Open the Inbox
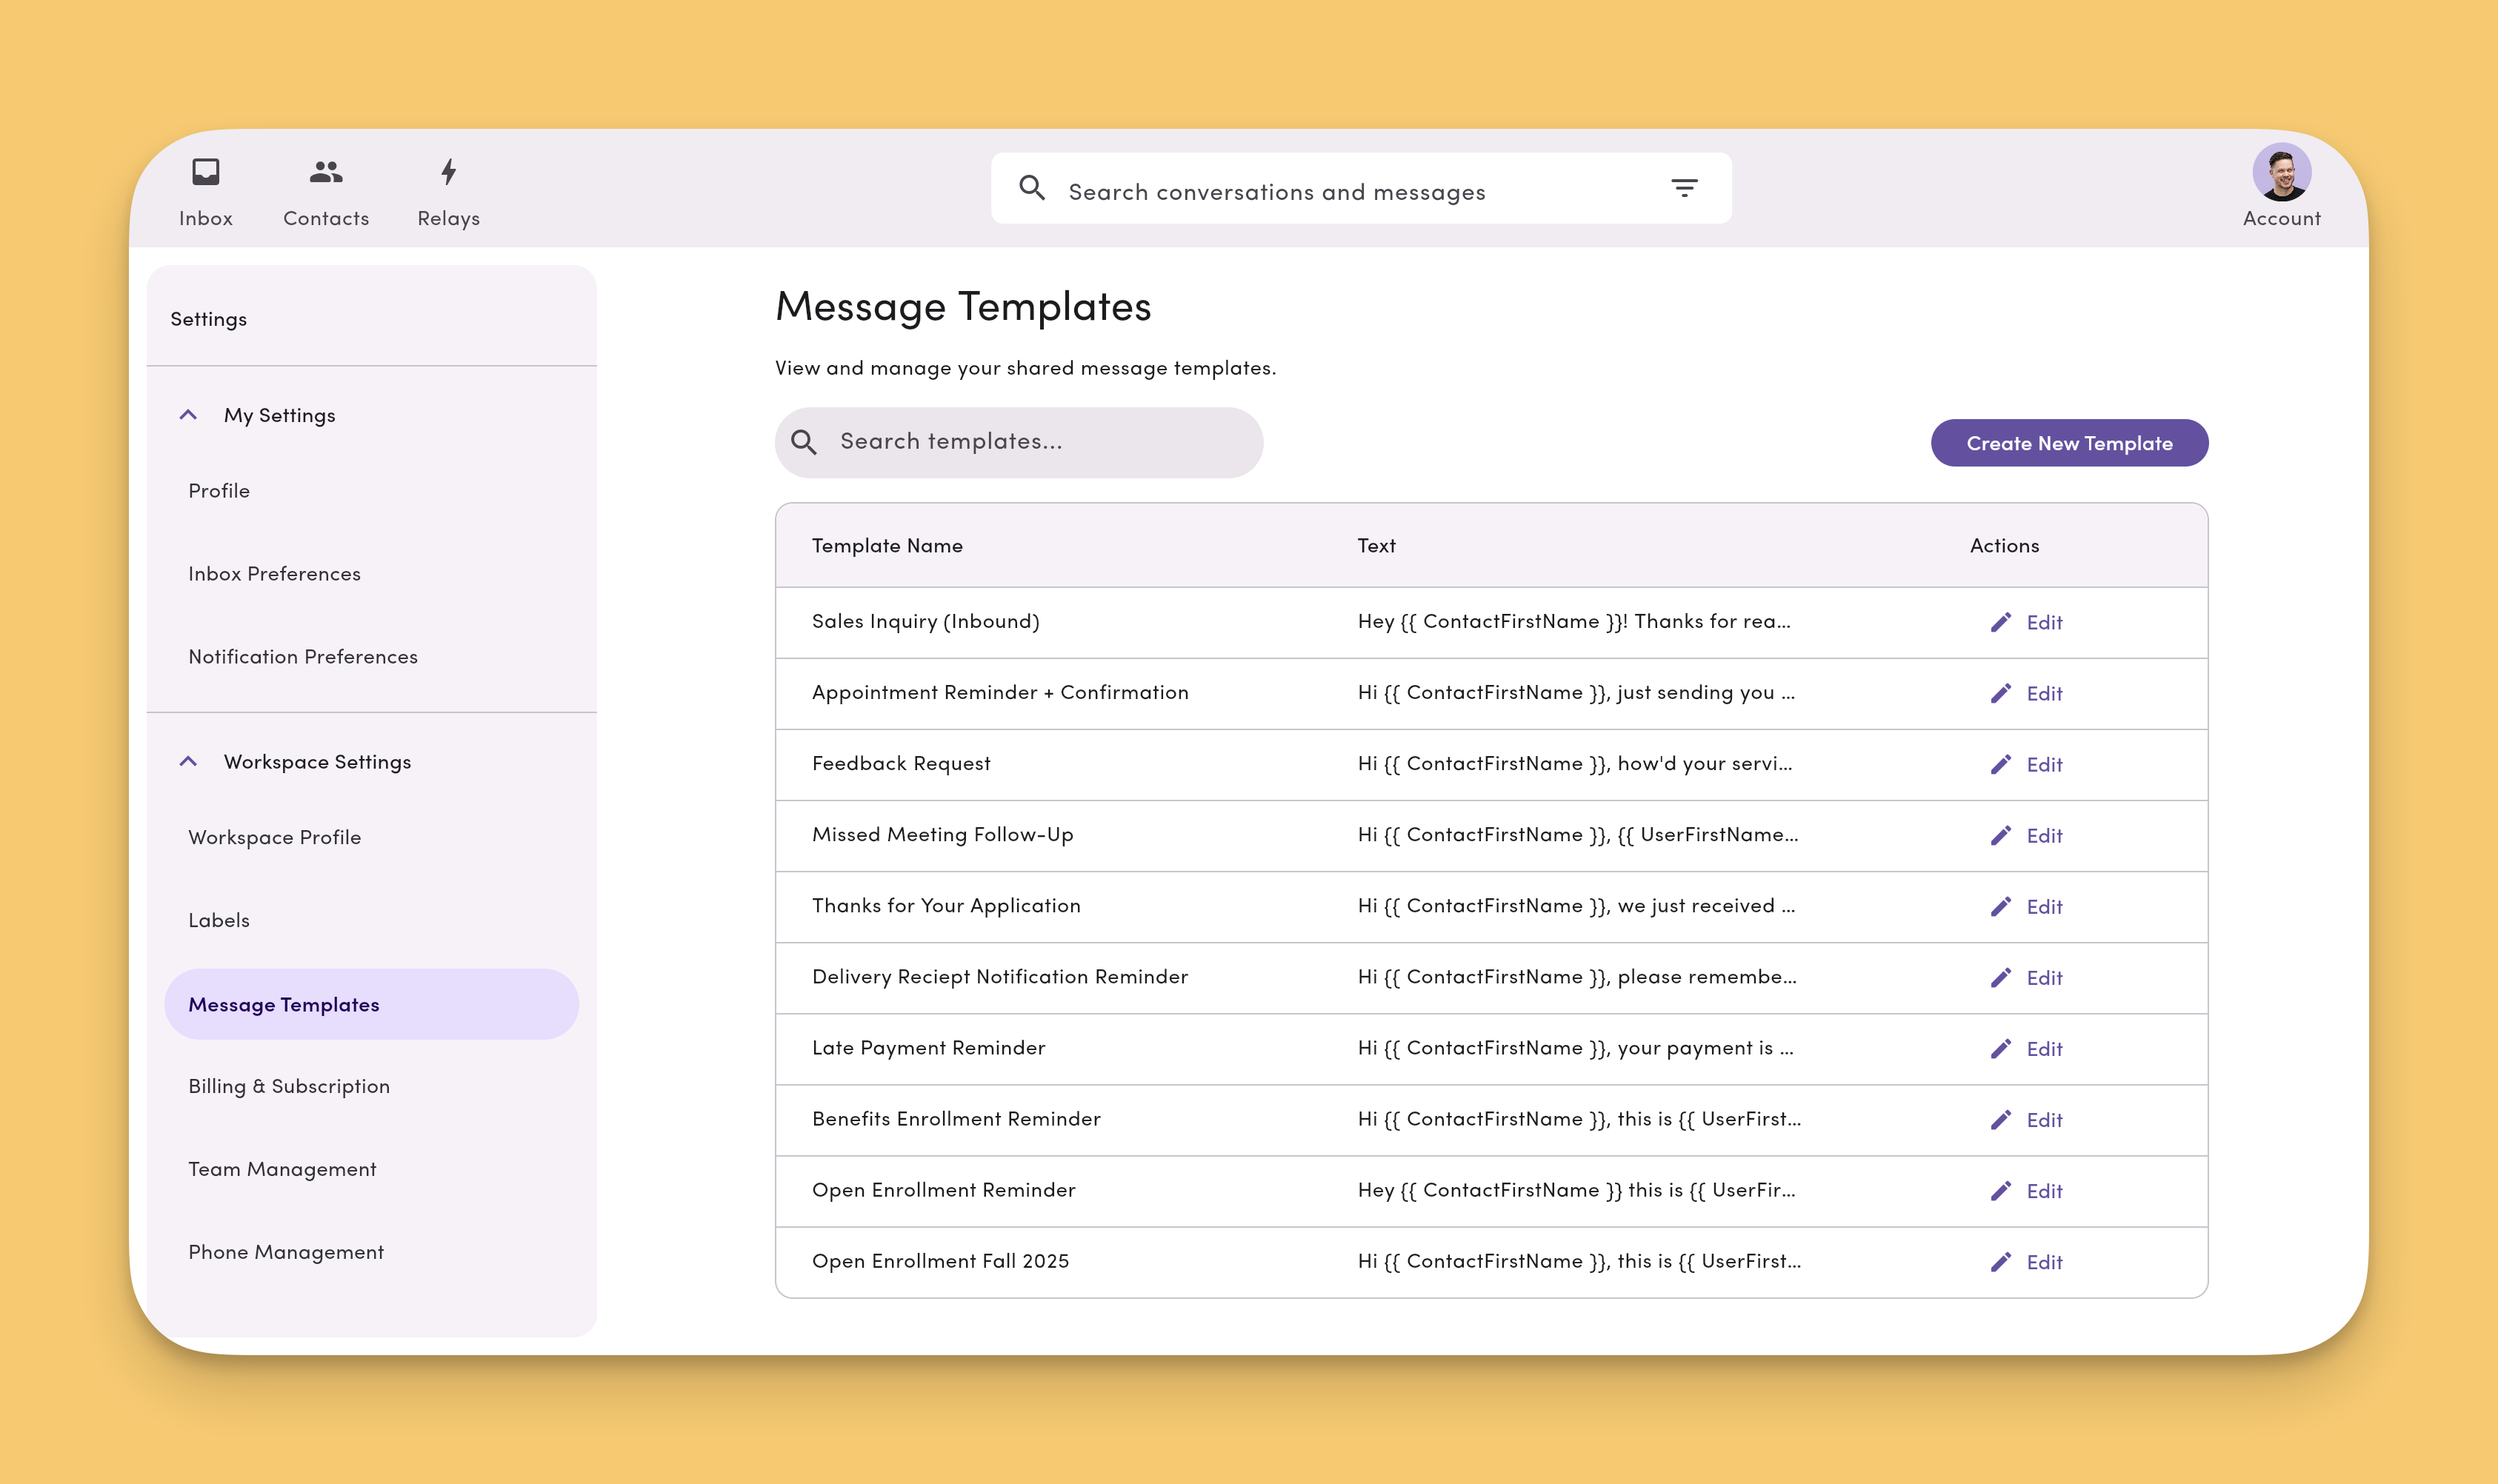The height and width of the screenshot is (1484, 2498). [205, 190]
